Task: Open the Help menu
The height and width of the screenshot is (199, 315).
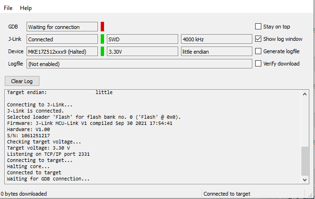Action: [x=26, y=8]
